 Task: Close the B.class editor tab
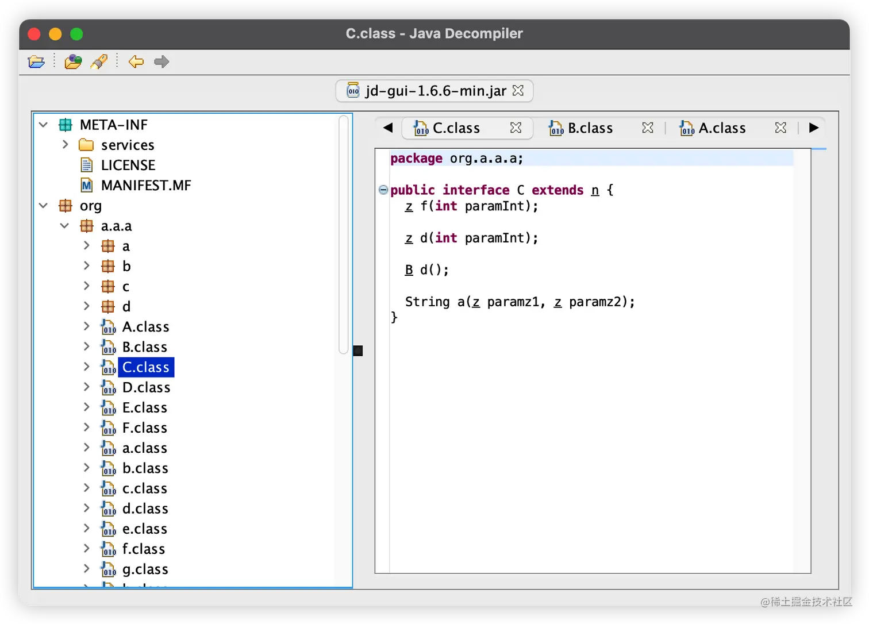pyautogui.click(x=648, y=128)
